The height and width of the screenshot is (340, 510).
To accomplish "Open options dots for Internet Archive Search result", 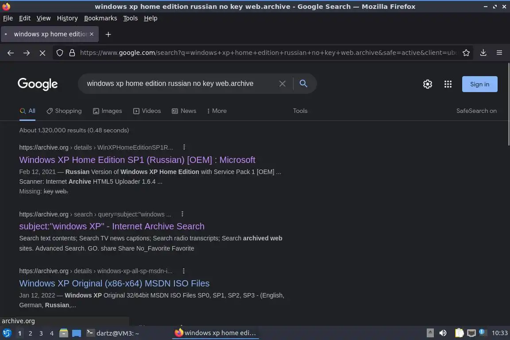I will tap(182, 214).
